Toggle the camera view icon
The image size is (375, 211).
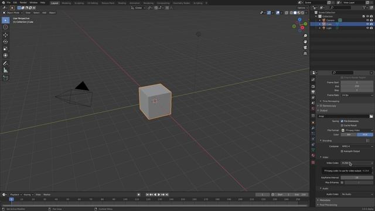(305, 47)
